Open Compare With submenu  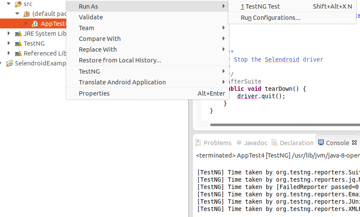[x=147, y=39]
